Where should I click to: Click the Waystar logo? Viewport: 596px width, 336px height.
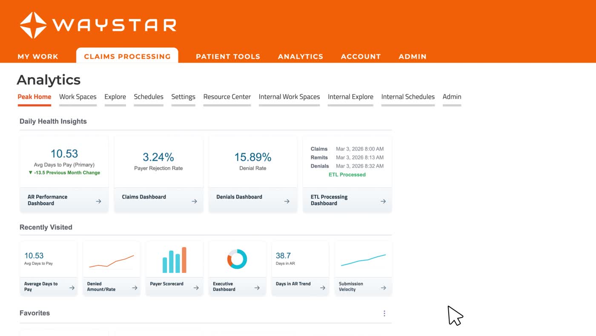pyautogui.click(x=98, y=25)
